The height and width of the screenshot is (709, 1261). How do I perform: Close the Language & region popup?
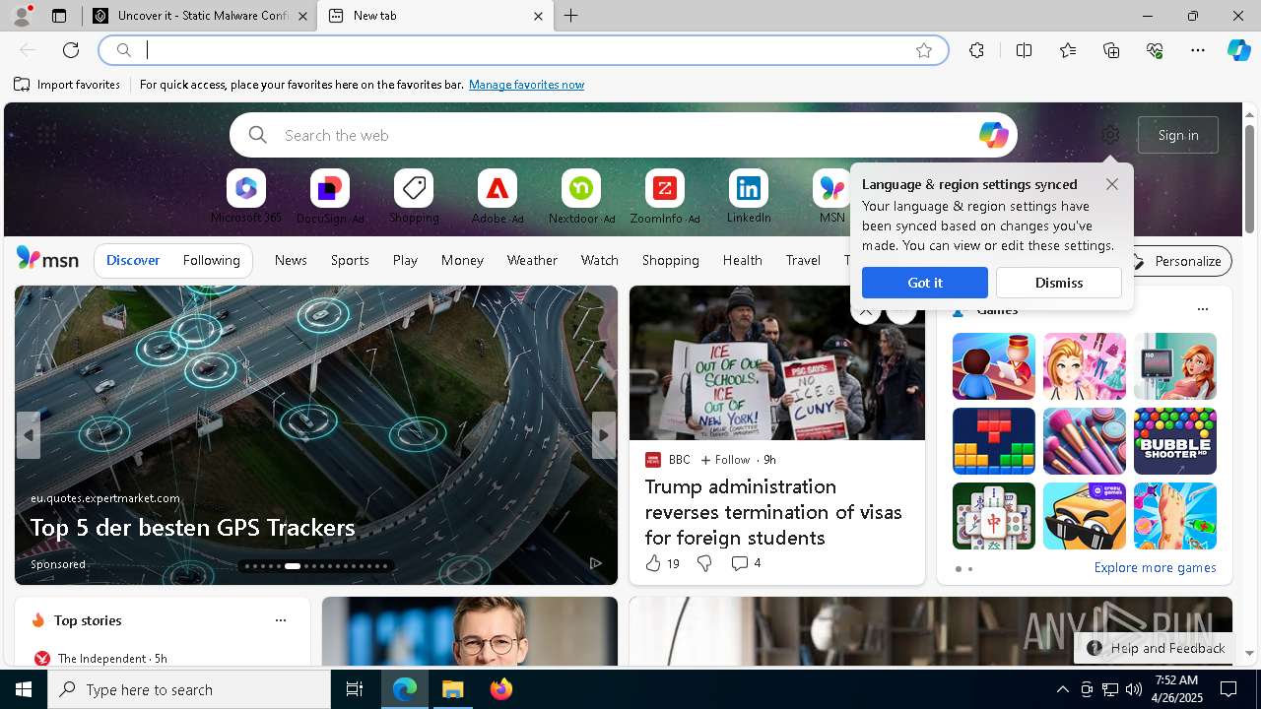1112,184
